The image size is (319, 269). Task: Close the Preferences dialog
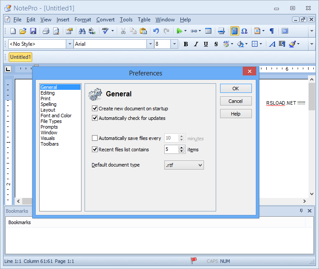pos(249,71)
